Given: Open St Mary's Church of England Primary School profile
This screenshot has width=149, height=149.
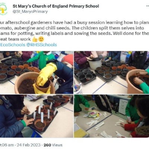Looking at the screenshot, I should [x=56, y=6].
